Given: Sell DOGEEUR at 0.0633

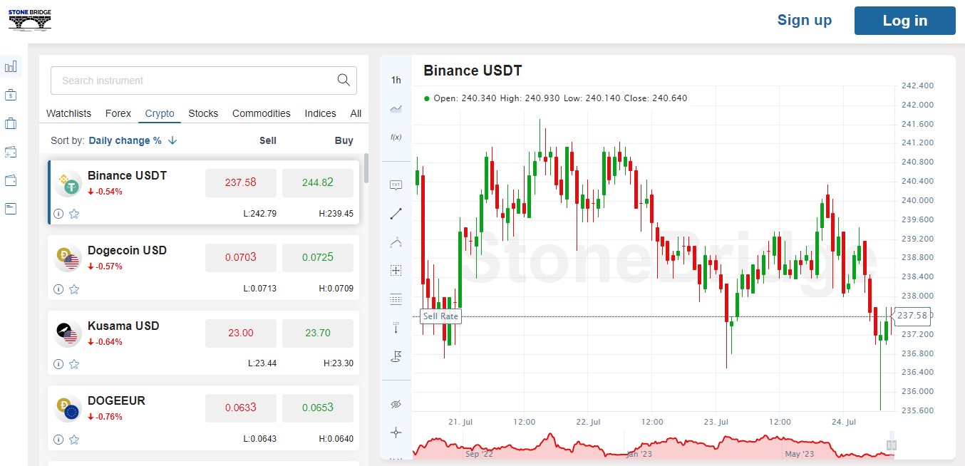Looking at the screenshot, I should click(241, 408).
